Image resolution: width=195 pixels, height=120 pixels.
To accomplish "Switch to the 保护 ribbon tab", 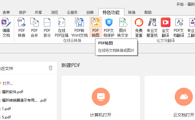I will click(22, 12).
